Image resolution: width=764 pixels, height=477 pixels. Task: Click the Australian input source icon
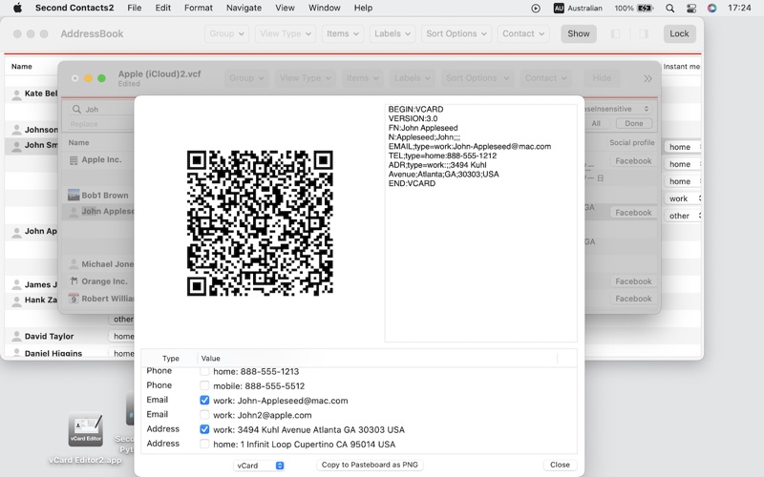point(560,8)
